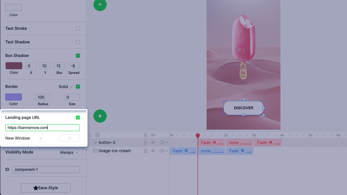Enable the Text Stroke checkbox
This screenshot has width=347, height=195.
click(x=78, y=28)
